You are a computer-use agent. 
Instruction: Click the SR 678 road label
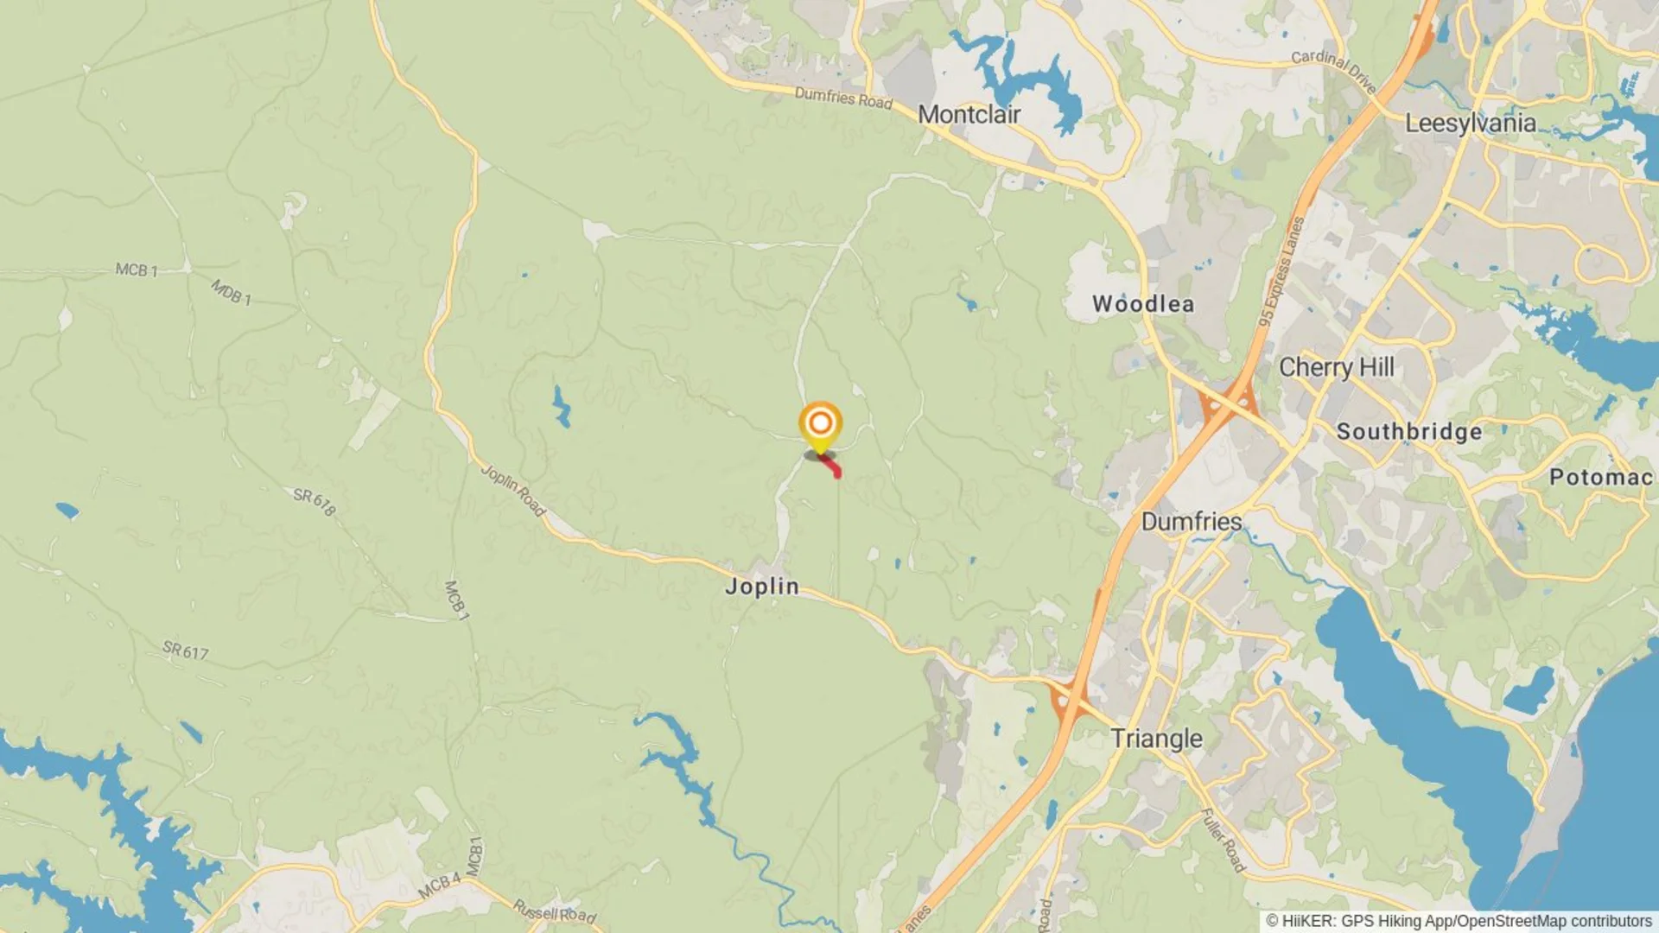point(314,502)
